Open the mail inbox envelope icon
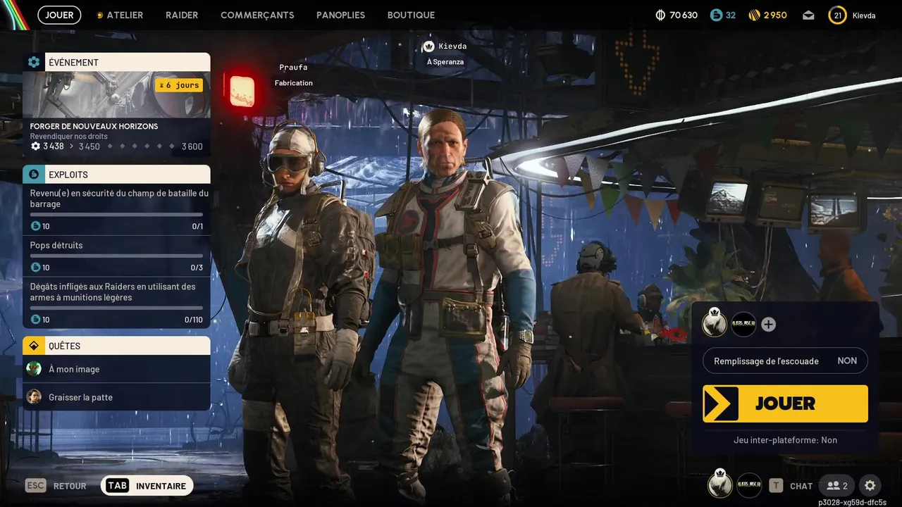 coord(808,15)
